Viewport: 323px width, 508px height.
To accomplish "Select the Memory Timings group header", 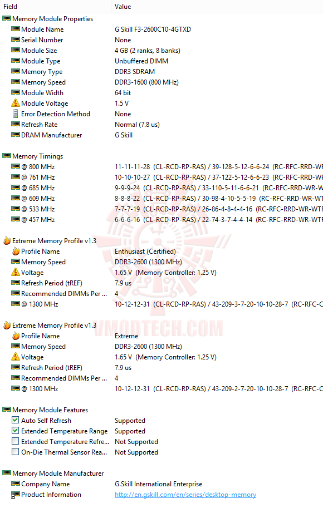I will (161, 156).
